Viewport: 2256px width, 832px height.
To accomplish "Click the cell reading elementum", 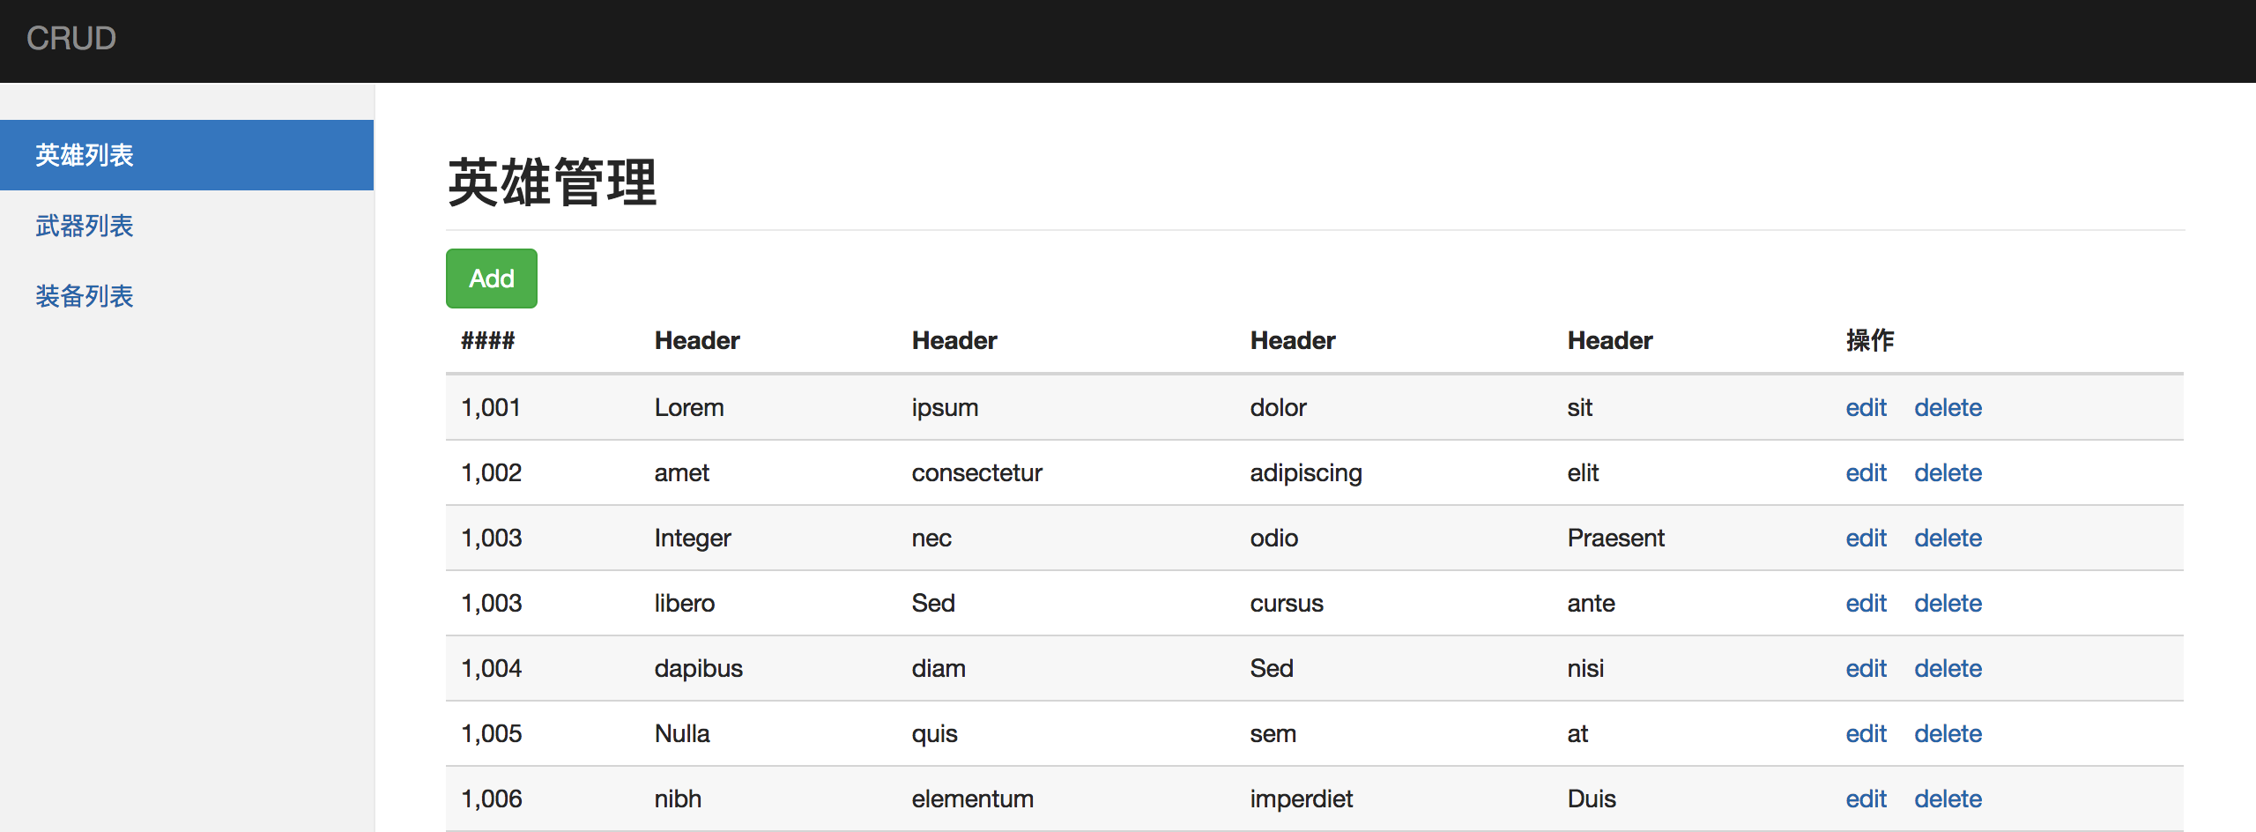I will click(x=972, y=799).
